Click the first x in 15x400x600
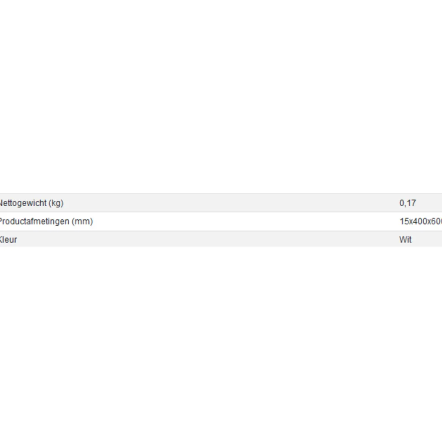 [x=409, y=221]
